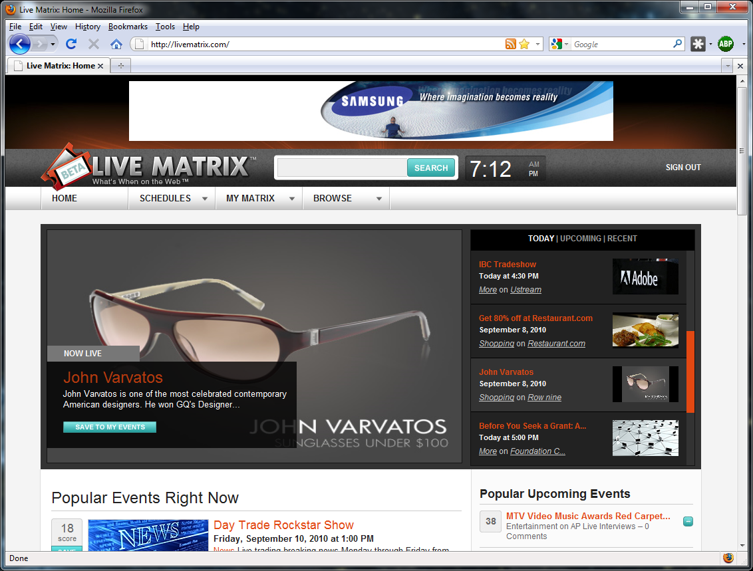The image size is (753, 571).
Task: Expand the SCHEDULES menu dropdown
Action: [x=205, y=199]
